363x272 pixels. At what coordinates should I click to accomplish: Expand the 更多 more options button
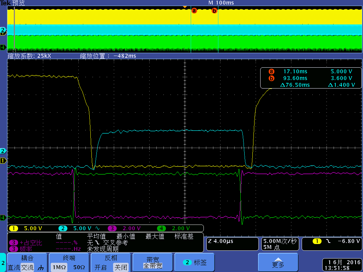(x=278, y=262)
